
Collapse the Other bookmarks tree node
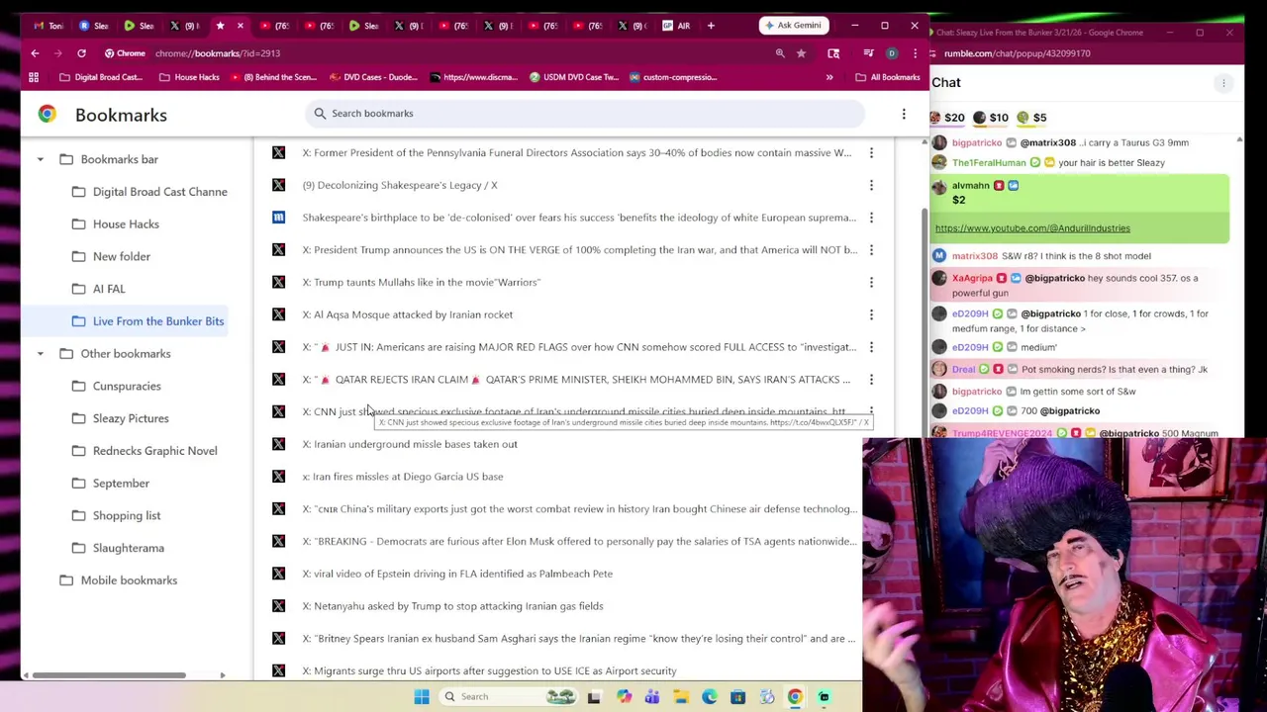[x=41, y=354]
